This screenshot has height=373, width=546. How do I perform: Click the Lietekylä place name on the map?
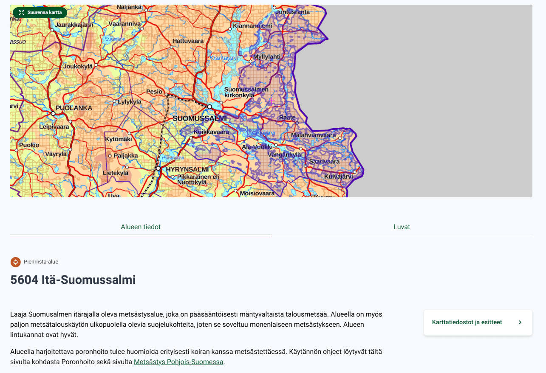(x=116, y=173)
